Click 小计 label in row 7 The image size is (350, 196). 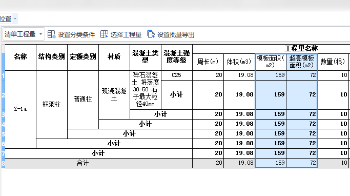[x=98, y=153]
